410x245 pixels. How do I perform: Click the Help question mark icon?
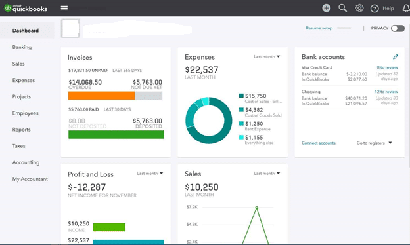(x=375, y=9)
